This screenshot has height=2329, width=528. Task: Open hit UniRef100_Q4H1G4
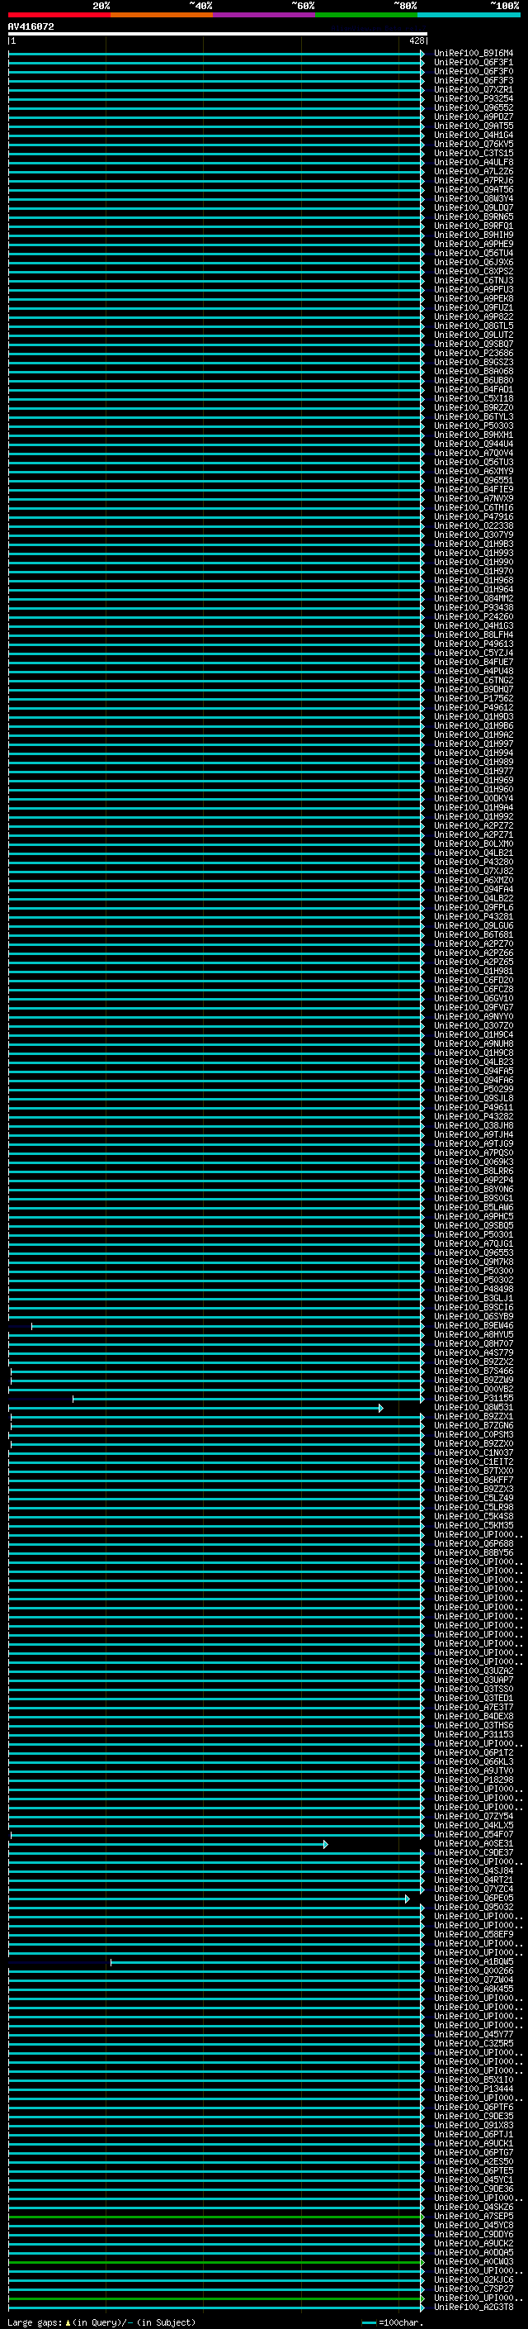tap(473, 135)
